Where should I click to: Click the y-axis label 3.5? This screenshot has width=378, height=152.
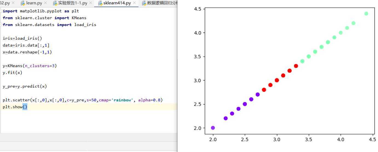[198, 56]
